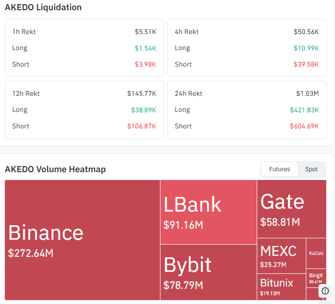Click the 1h Rekt label
This screenshot has width=335, height=304.
pyautogui.click(x=24, y=32)
